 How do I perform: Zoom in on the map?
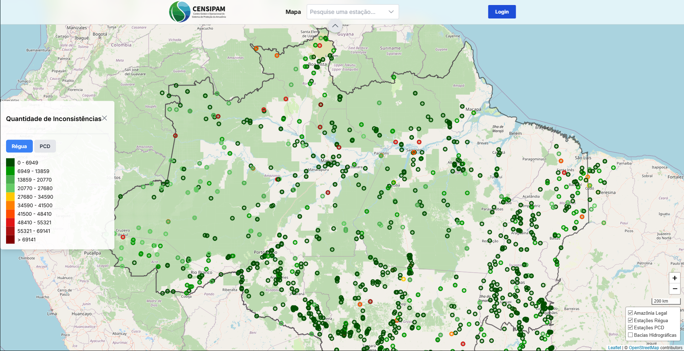click(x=674, y=278)
